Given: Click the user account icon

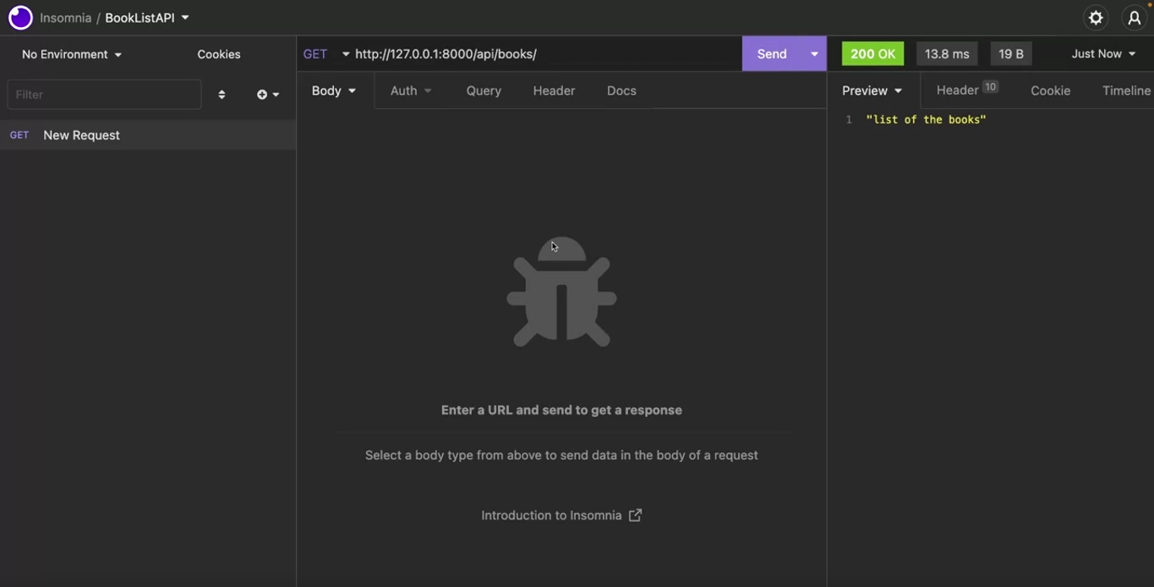Looking at the screenshot, I should (x=1134, y=18).
